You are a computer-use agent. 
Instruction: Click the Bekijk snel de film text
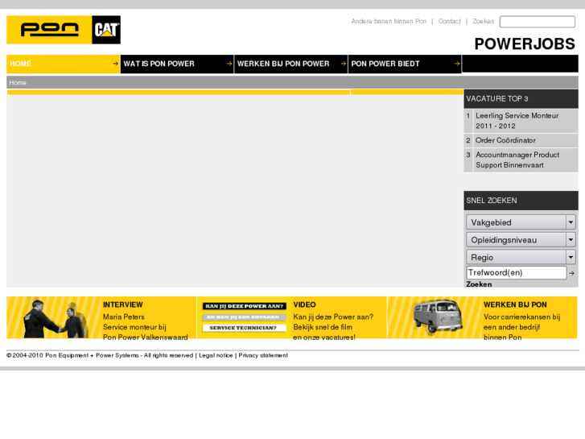coord(323,327)
